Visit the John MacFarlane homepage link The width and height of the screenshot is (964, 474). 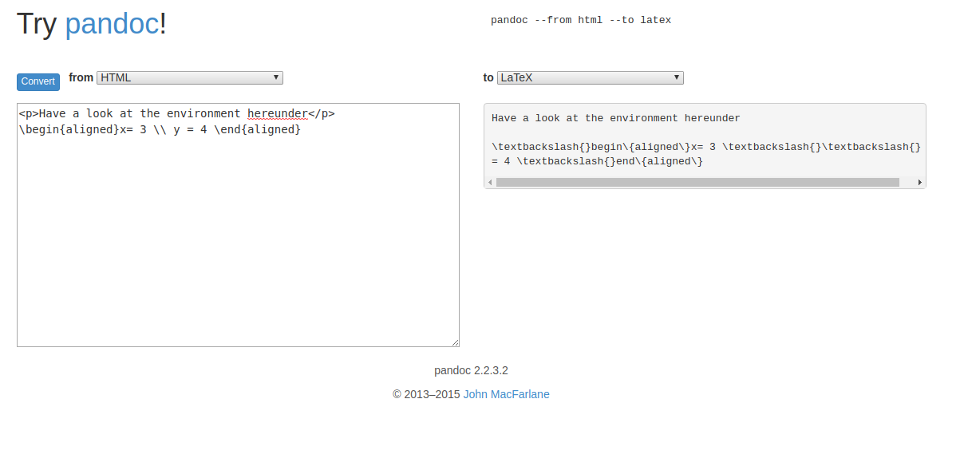pyautogui.click(x=506, y=393)
